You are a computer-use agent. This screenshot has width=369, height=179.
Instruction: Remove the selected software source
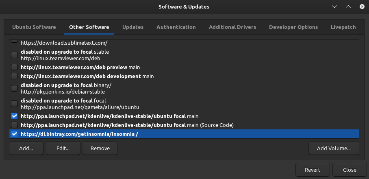coord(100,148)
